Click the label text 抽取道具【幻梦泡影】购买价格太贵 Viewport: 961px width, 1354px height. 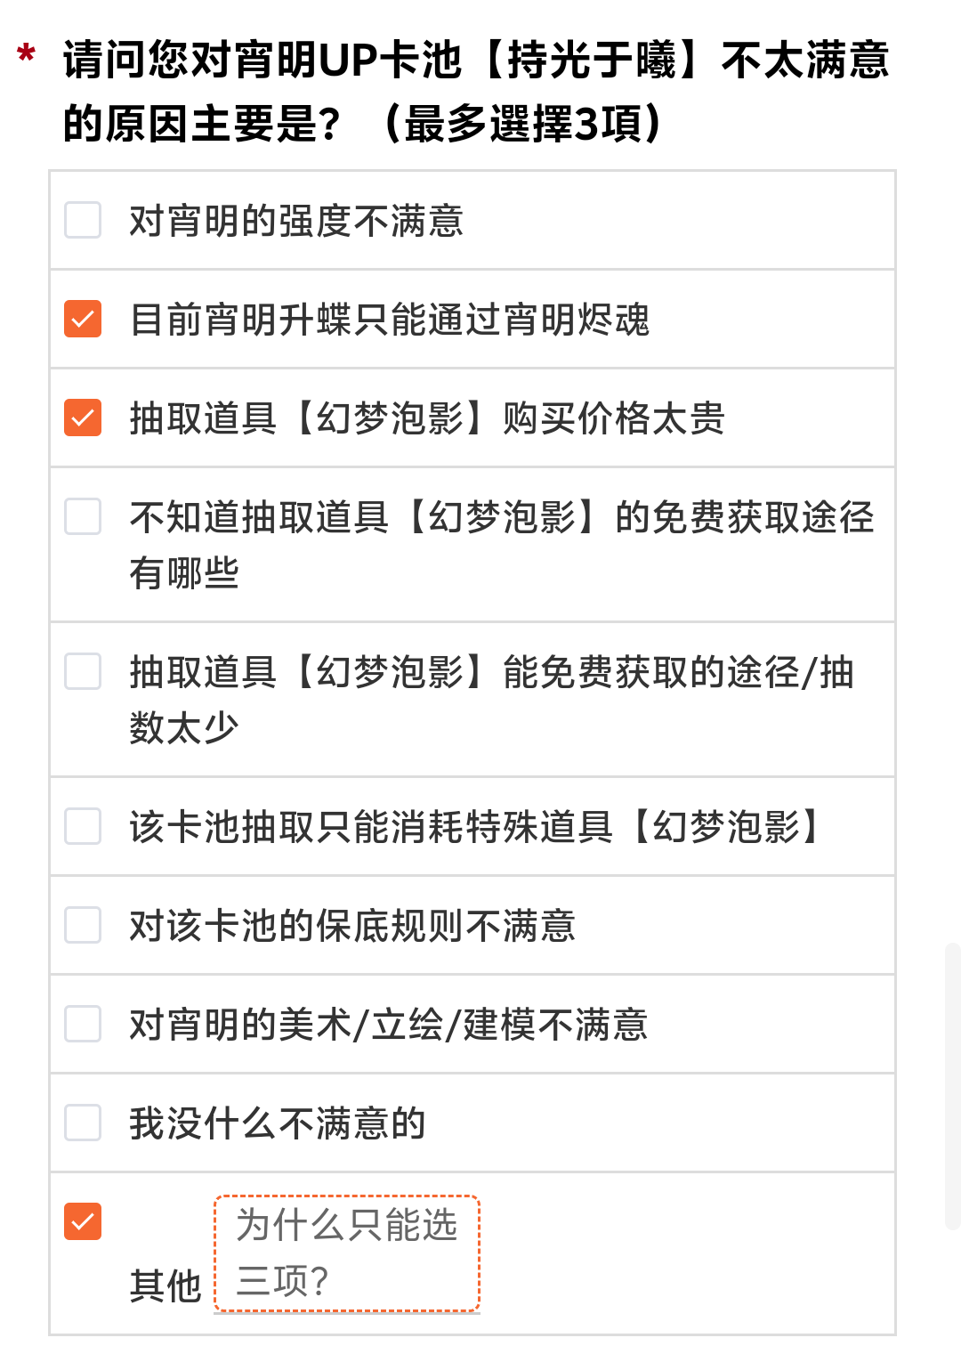click(427, 418)
